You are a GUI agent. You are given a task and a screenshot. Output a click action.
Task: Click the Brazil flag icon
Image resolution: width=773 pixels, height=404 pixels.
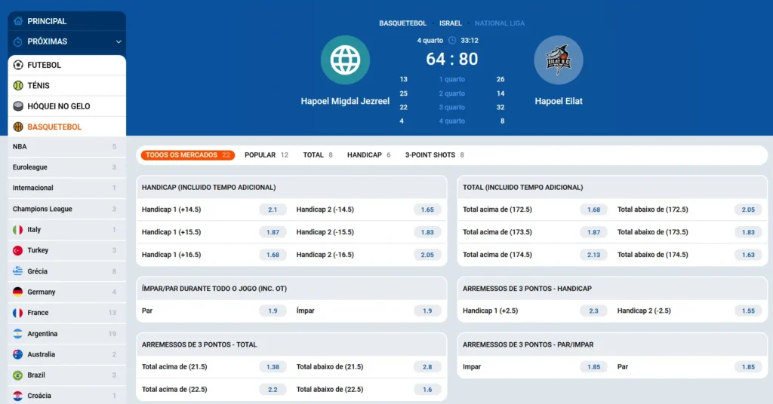pos(18,375)
